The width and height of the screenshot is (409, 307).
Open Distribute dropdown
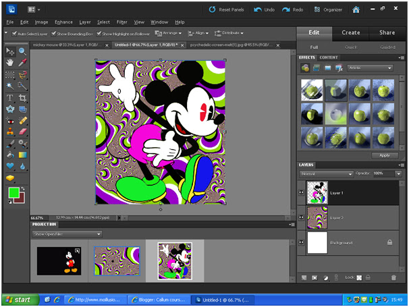pyautogui.click(x=229, y=33)
